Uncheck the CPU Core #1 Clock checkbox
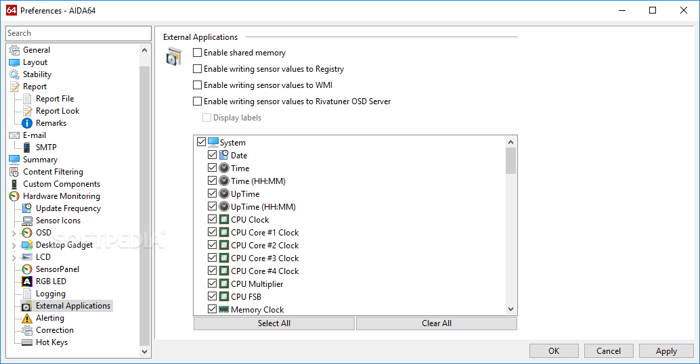 [x=213, y=232]
